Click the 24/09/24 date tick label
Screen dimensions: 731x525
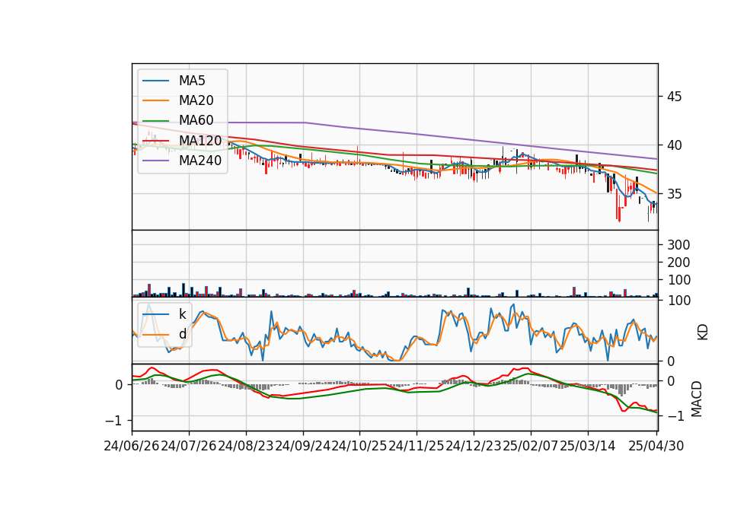coord(302,447)
